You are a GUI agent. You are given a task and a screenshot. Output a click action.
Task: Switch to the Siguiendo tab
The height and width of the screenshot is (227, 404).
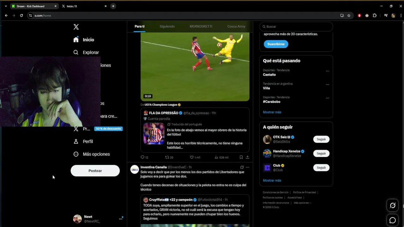pyautogui.click(x=167, y=26)
